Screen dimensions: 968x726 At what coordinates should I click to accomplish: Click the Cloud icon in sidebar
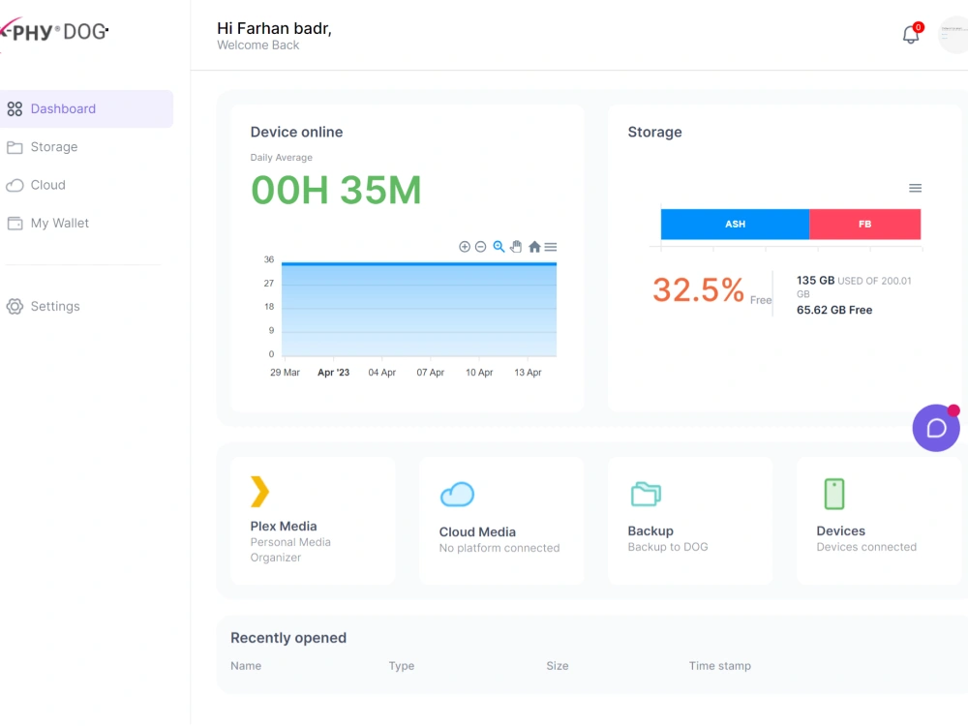(x=15, y=185)
